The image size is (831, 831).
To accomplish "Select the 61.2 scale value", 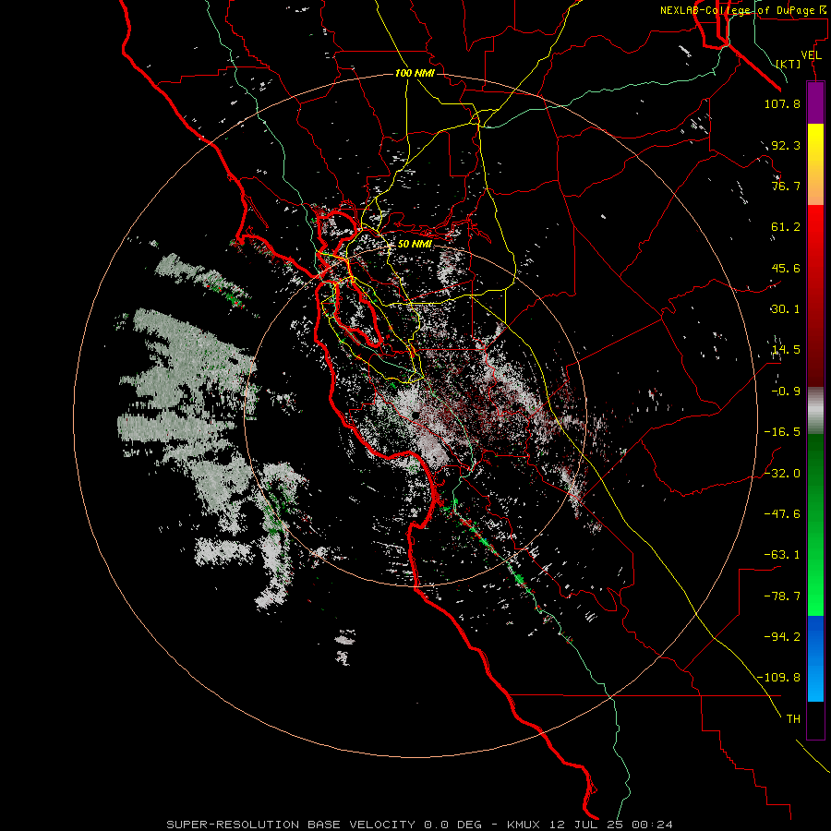I will click(x=786, y=227).
